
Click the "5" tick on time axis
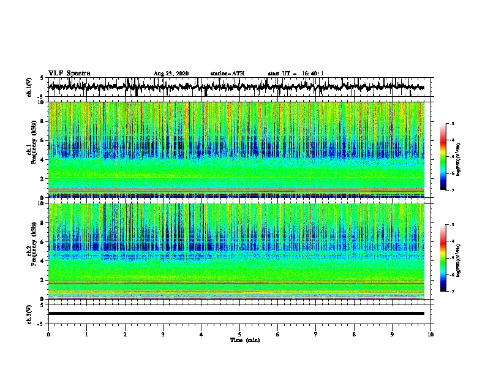[x=239, y=335]
